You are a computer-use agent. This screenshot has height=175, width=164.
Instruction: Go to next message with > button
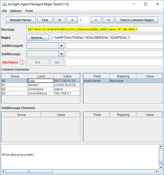96,20
